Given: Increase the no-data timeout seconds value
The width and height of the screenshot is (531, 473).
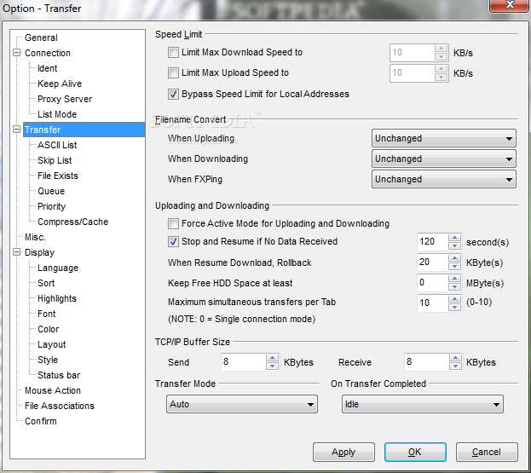Looking at the screenshot, I should coord(455,237).
